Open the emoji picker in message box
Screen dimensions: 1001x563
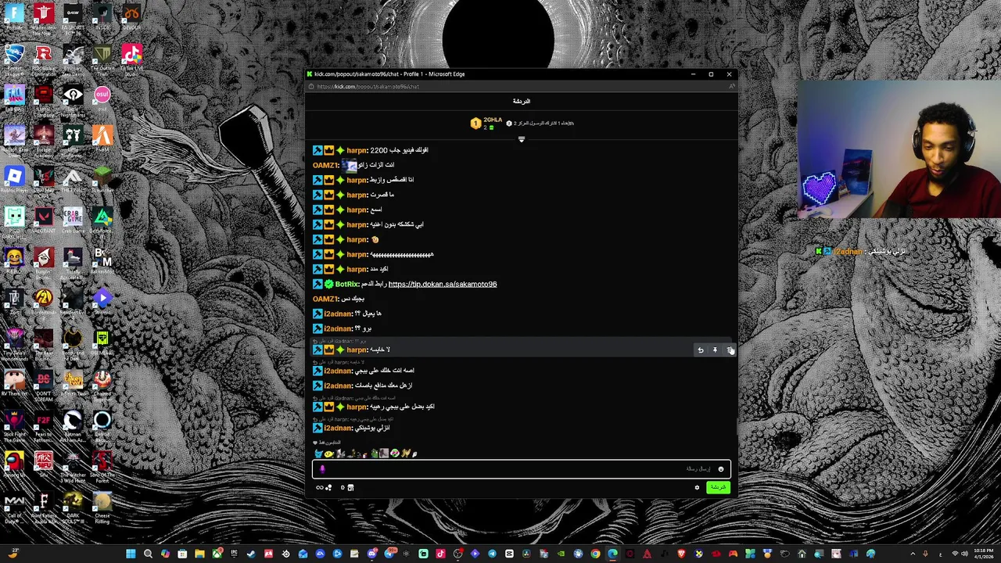click(721, 469)
